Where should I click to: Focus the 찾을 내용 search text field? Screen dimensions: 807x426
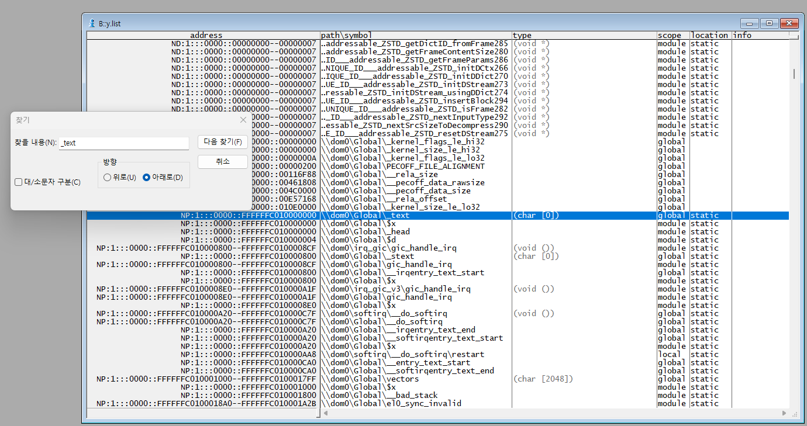[124, 143]
